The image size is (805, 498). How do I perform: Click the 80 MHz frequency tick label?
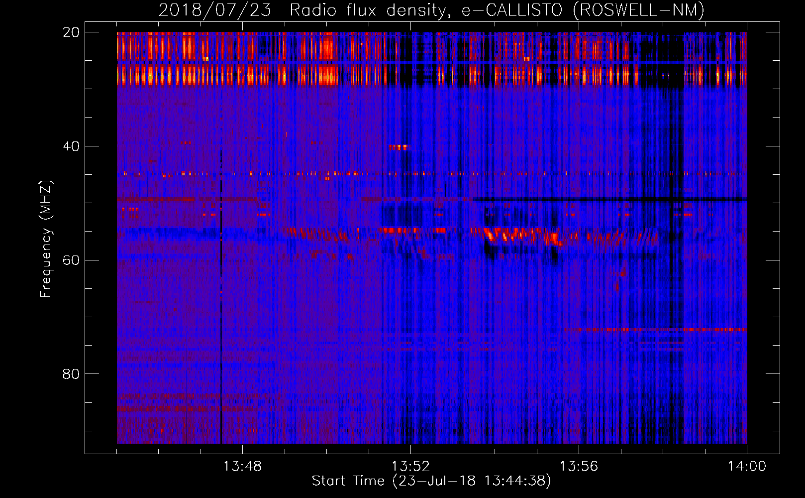71,373
